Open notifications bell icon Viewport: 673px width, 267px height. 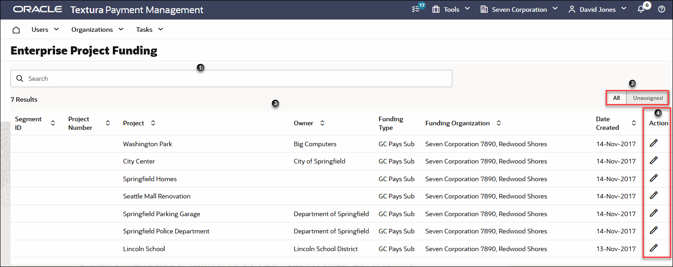[x=641, y=9]
